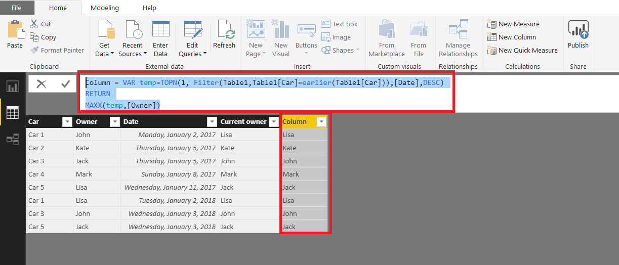Switch to Data view in sidebar

pos(12,113)
